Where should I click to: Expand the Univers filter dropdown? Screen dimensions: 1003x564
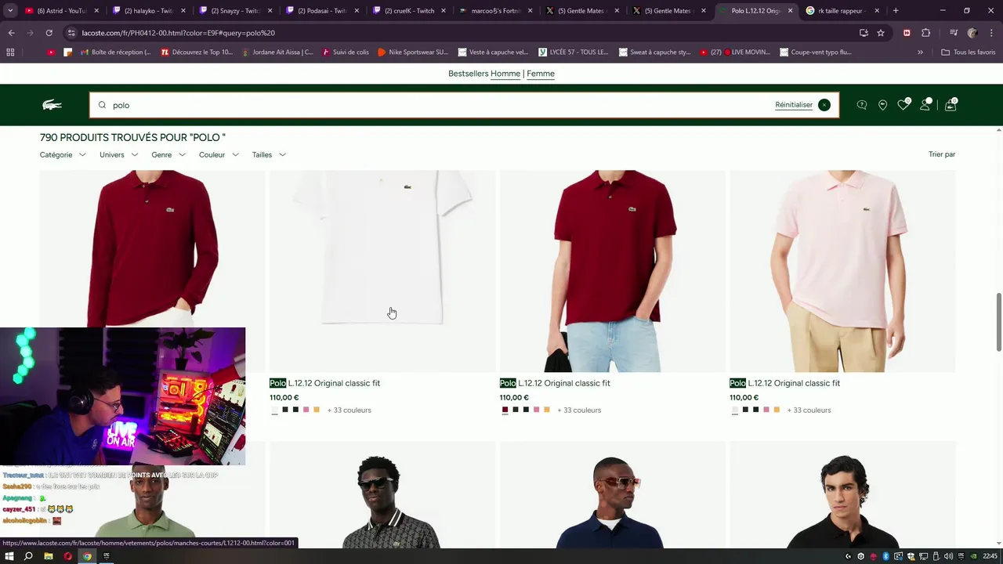[x=118, y=155]
